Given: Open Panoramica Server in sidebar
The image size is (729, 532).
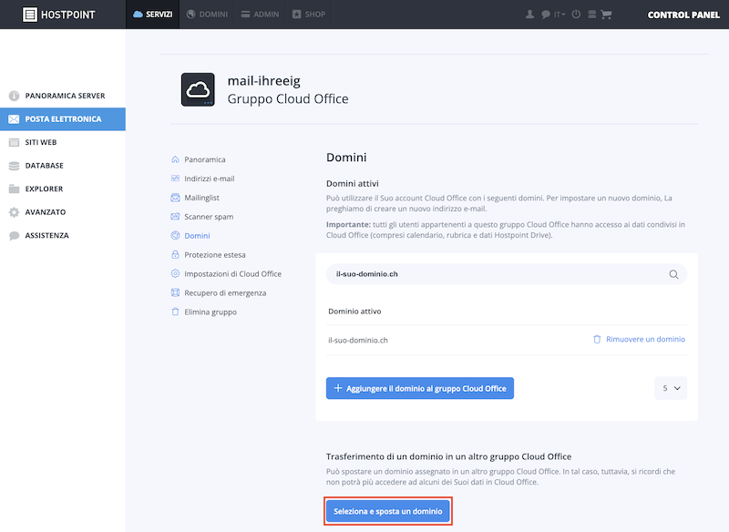Looking at the screenshot, I should pyautogui.click(x=63, y=96).
